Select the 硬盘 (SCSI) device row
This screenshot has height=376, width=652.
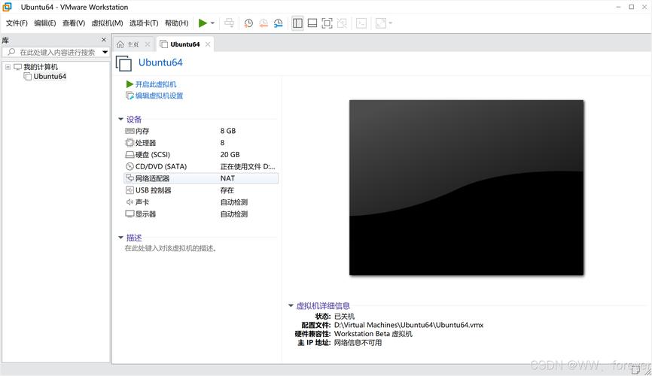[x=201, y=155]
